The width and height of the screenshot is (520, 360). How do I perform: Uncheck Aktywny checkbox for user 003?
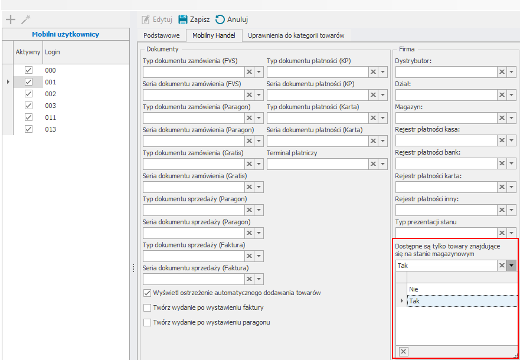pos(28,106)
